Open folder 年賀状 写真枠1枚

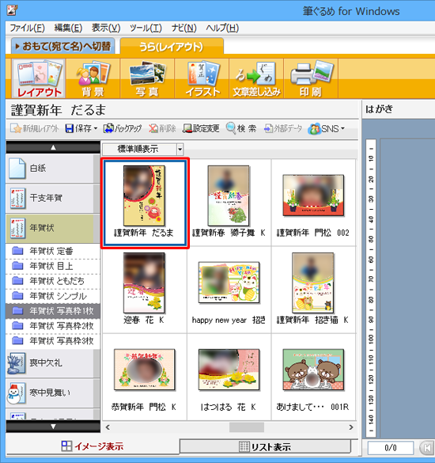(53, 311)
